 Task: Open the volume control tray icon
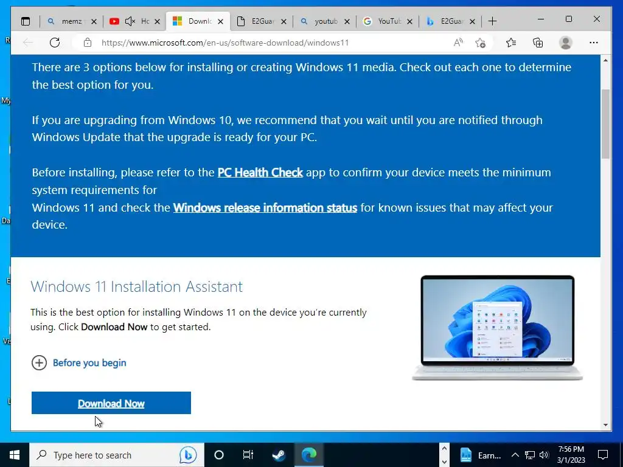coord(544,455)
